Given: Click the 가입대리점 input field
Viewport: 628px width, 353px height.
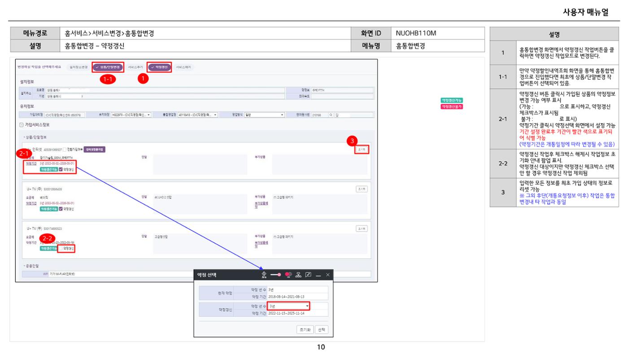Looking at the screenshot, I should (x=64, y=115).
